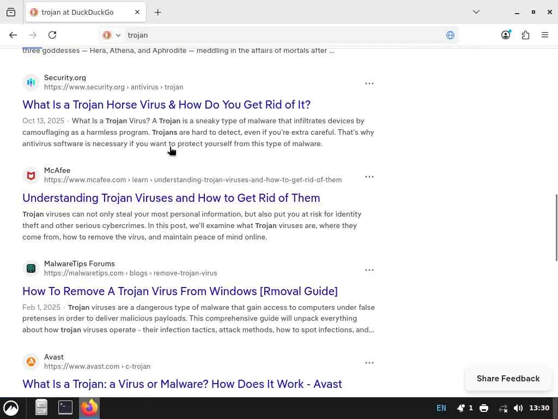Open the extensions puzzle icon
This screenshot has width=558, height=419.
click(x=525, y=35)
